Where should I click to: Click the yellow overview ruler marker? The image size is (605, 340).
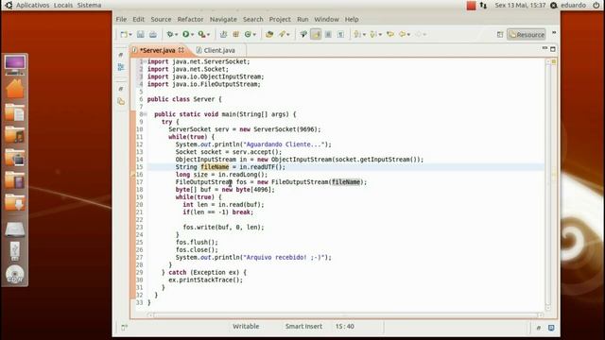click(554, 61)
